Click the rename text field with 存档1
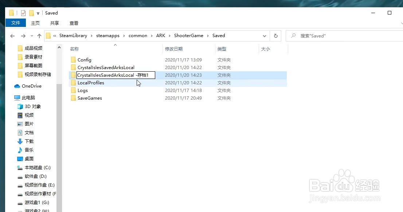 click(116, 75)
